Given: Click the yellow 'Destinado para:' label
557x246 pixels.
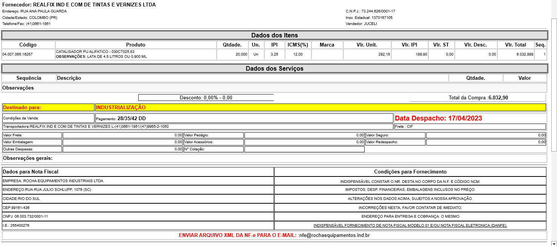Looking at the screenshot, I should (48, 107).
